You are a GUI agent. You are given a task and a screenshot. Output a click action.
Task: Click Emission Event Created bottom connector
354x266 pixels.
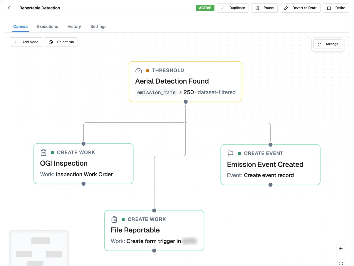tap(271, 185)
